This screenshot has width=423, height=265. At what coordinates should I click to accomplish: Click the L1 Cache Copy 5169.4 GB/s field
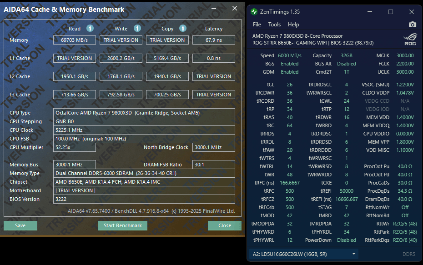167,58
